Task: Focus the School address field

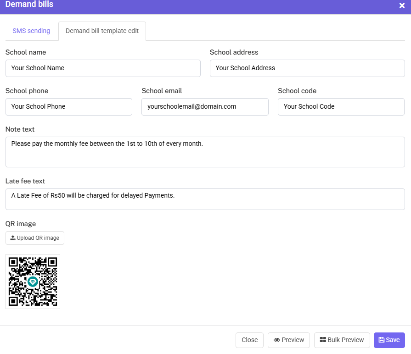Action: click(307, 68)
